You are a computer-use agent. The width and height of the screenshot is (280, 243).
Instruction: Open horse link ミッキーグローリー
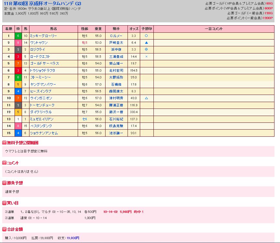pyautogui.click(x=43, y=36)
